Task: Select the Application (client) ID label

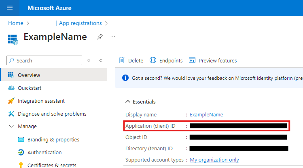Action: tap(150, 126)
